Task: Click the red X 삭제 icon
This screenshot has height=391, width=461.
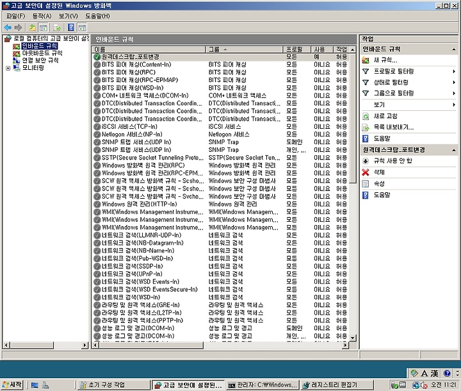Action: pyautogui.click(x=366, y=172)
